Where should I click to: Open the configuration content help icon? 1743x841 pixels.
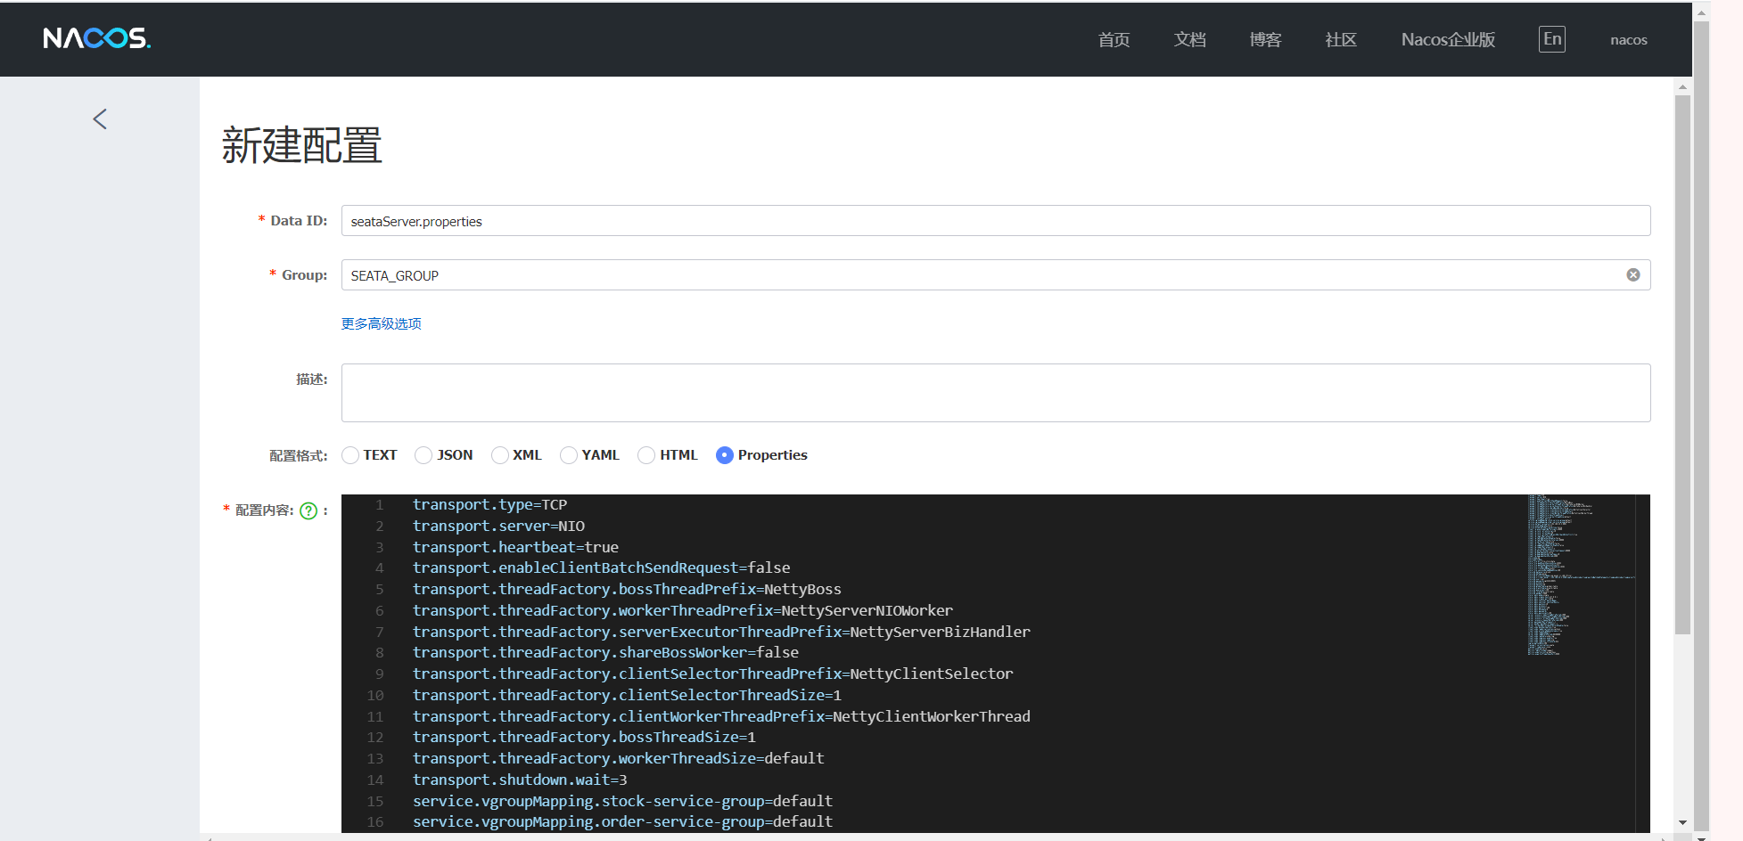pos(308,510)
